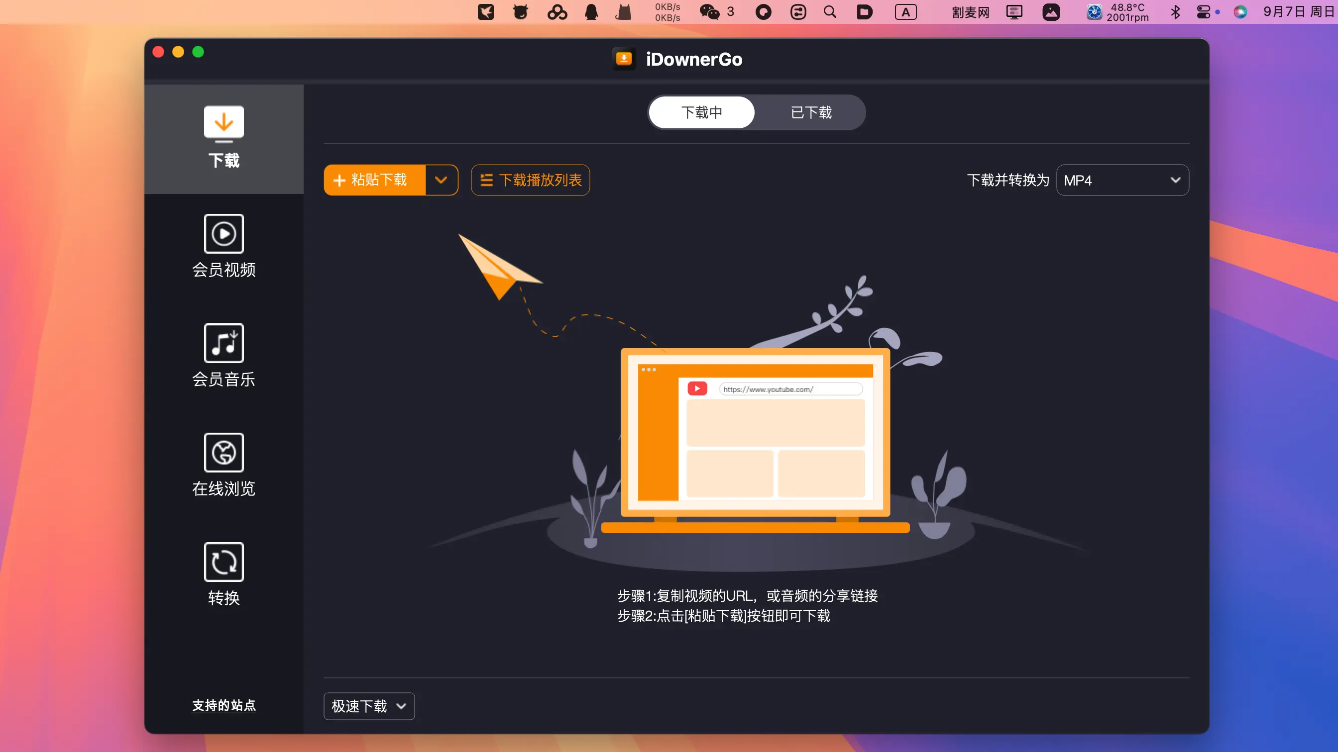
Task: Click the laptop illustration in the center
Action: pyautogui.click(x=755, y=433)
